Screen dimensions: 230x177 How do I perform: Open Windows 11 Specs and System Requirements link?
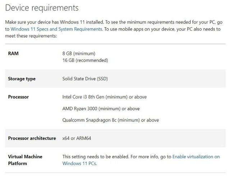point(56,29)
